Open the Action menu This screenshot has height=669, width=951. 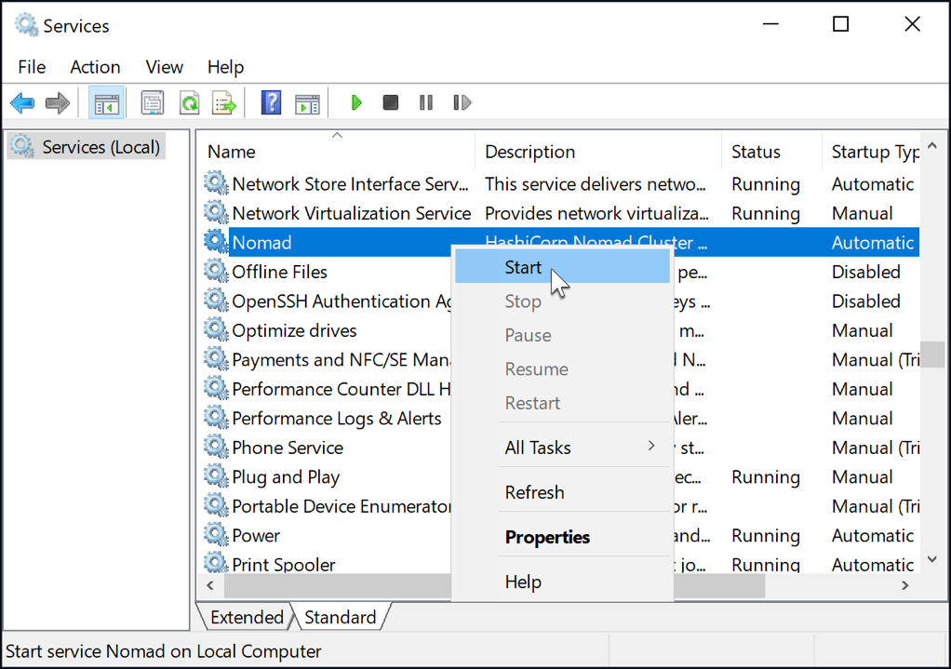(x=95, y=67)
